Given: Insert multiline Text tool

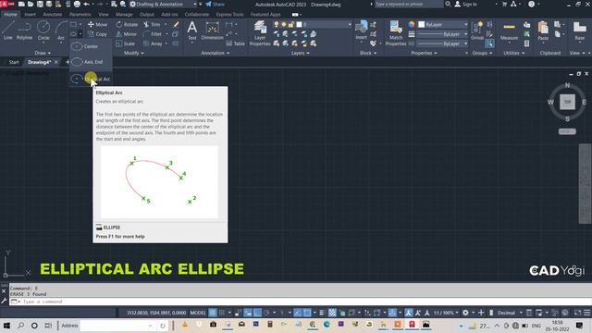Looking at the screenshot, I should 191,31.
